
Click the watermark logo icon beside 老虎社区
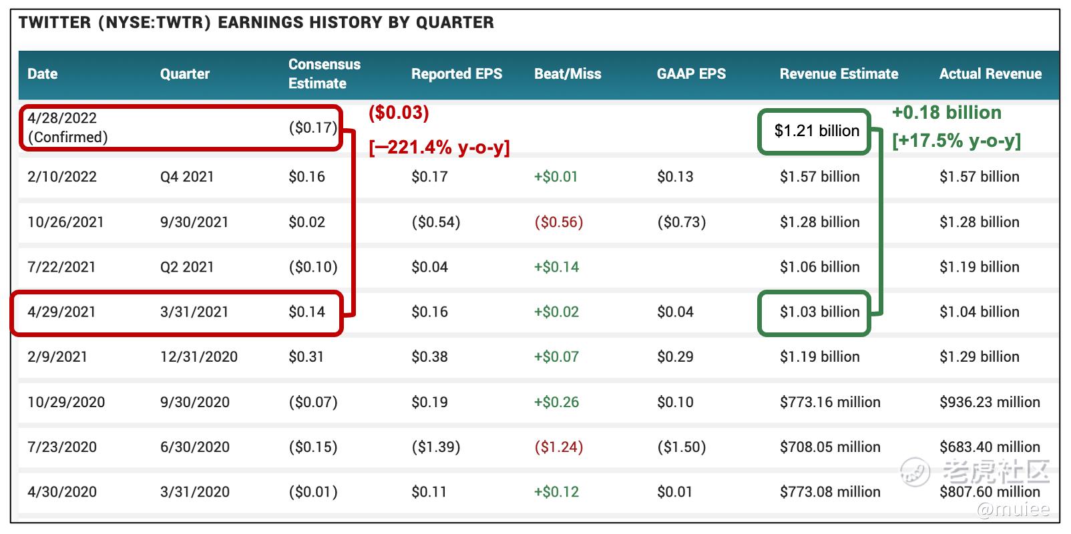pyautogui.click(x=915, y=472)
